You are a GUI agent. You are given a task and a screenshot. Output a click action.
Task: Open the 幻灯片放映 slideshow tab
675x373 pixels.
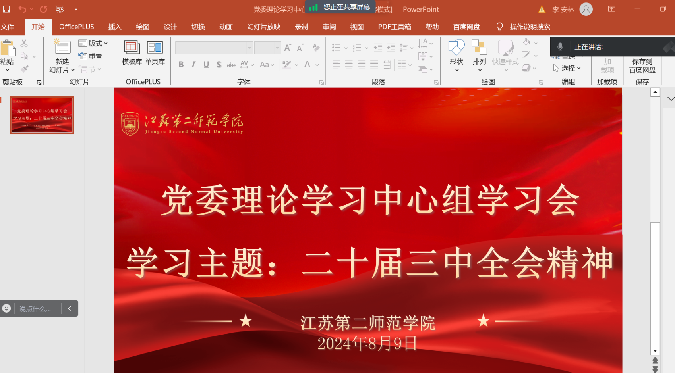[x=263, y=27]
